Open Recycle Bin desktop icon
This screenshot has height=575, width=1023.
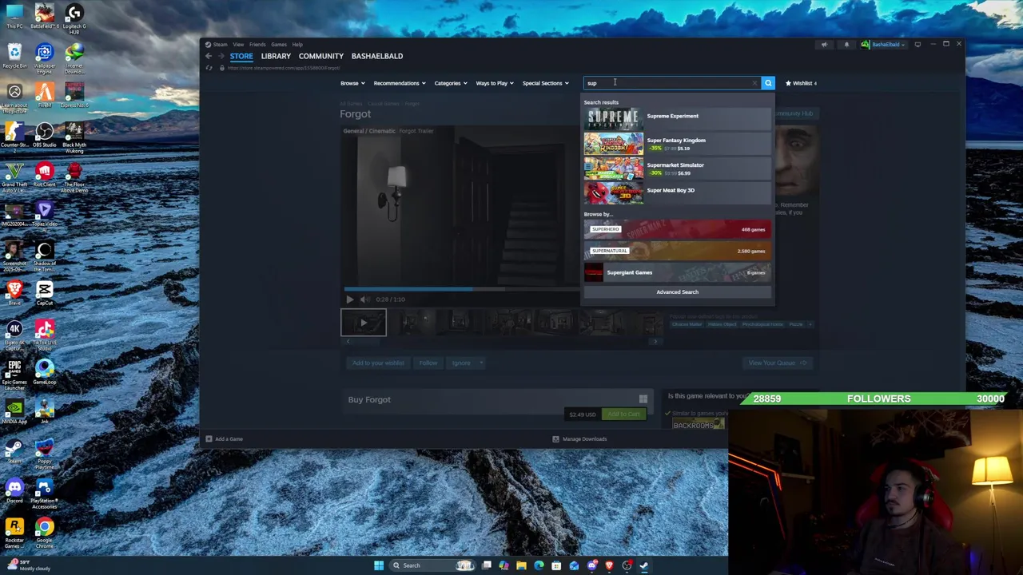14,56
